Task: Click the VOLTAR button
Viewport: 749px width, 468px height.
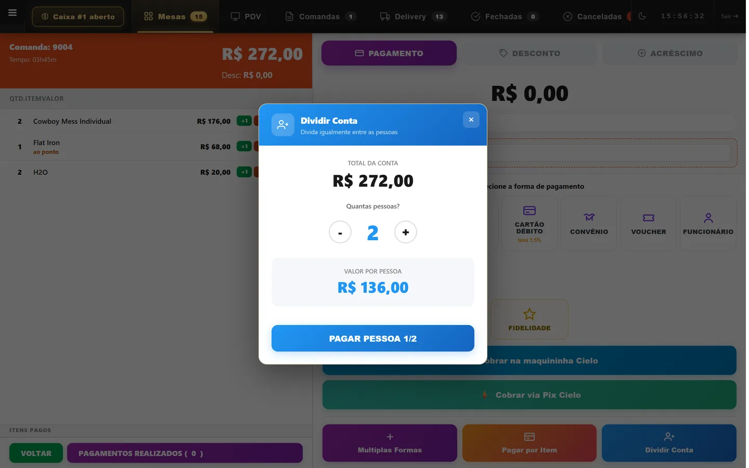Action: click(36, 453)
